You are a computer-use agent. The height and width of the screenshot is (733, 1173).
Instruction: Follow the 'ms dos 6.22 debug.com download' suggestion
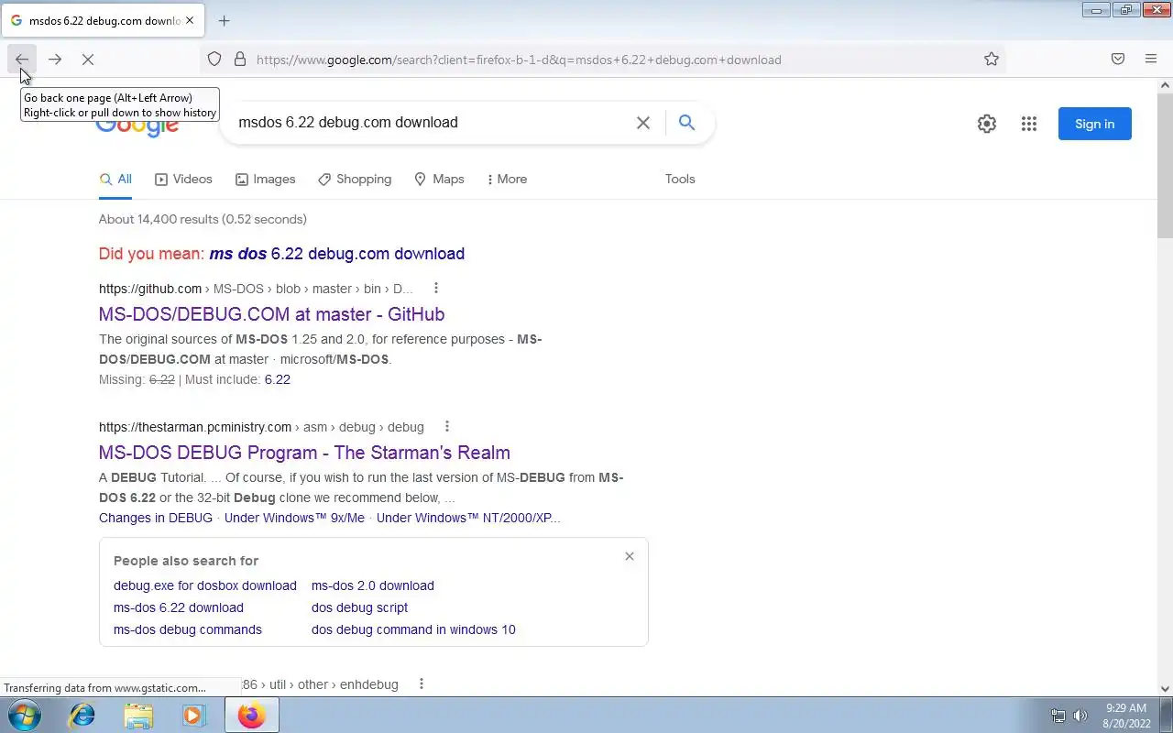336,254
